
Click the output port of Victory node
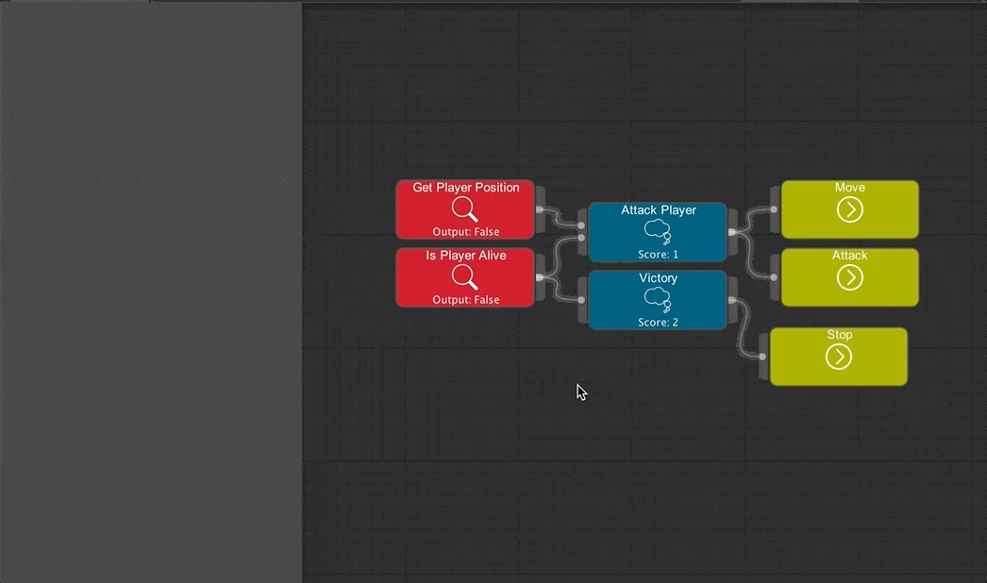coord(732,300)
